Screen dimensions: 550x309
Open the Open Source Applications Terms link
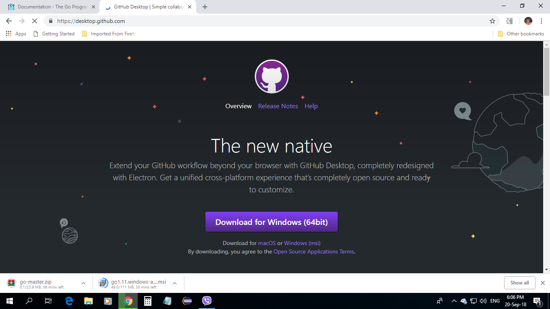[314, 251]
